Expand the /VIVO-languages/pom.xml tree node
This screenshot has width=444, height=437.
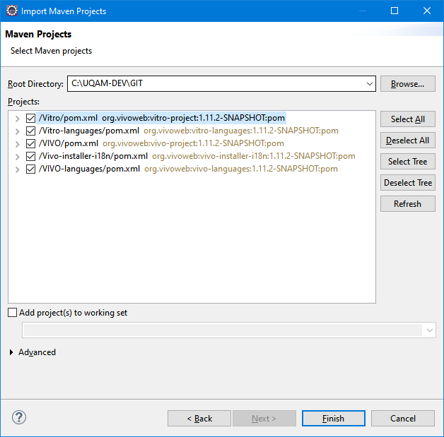coord(17,169)
